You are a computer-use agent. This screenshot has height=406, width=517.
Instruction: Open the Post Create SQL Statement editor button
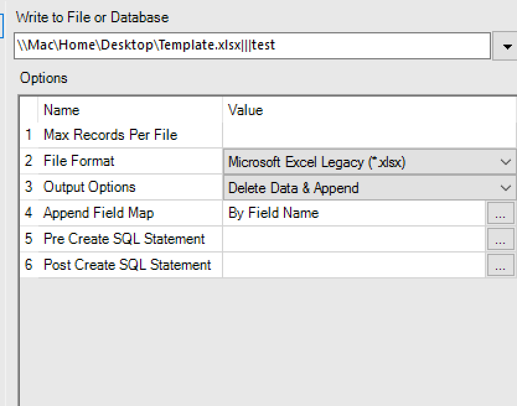500,266
